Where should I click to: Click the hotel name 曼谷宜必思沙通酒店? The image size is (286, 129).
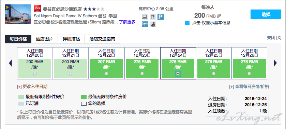(x=62, y=9)
